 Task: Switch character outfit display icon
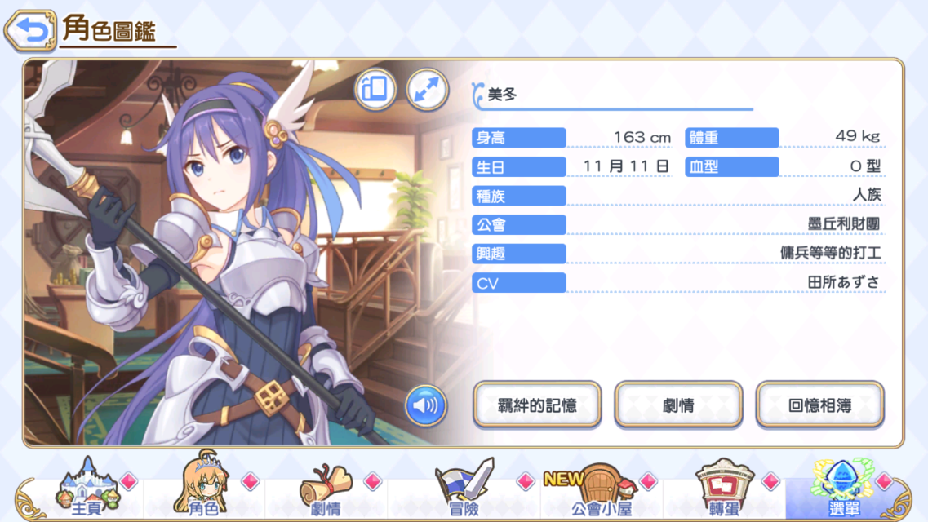(x=375, y=90)
